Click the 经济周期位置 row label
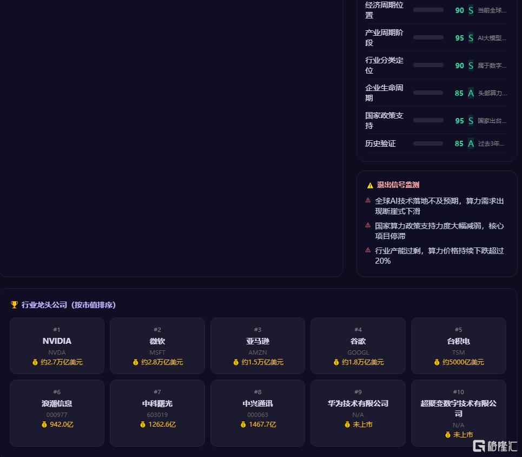522x457 pixels. pyautogui.click(x=384, y=10)
